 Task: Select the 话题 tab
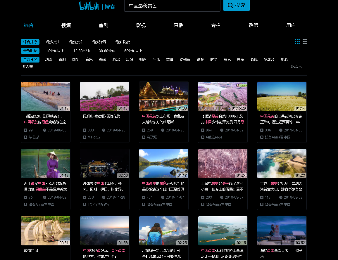tap(253, 25)
